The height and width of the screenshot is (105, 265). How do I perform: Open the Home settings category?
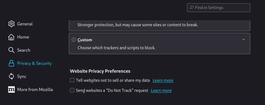point(23,37)
